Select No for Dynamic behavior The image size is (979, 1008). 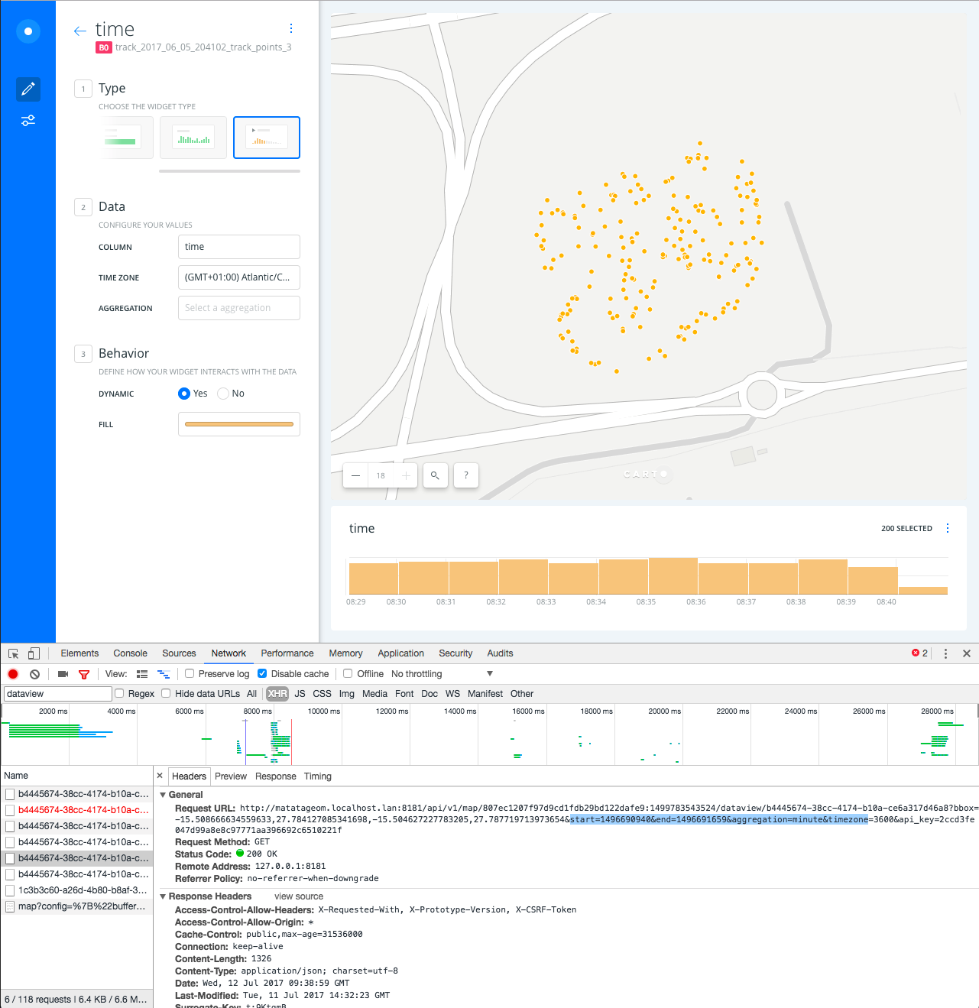[x=223, y=394]
